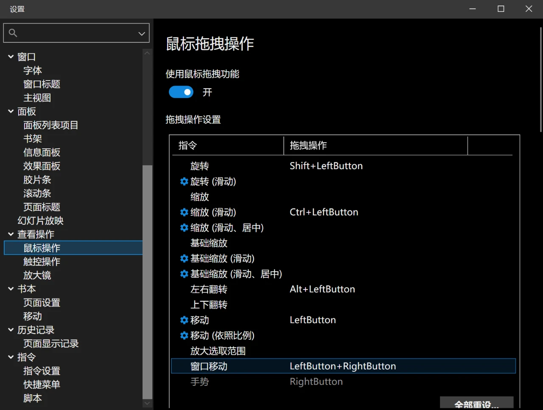Click the search magnifier icon
The image size is (543, 410).
click(x=13, y=33)
